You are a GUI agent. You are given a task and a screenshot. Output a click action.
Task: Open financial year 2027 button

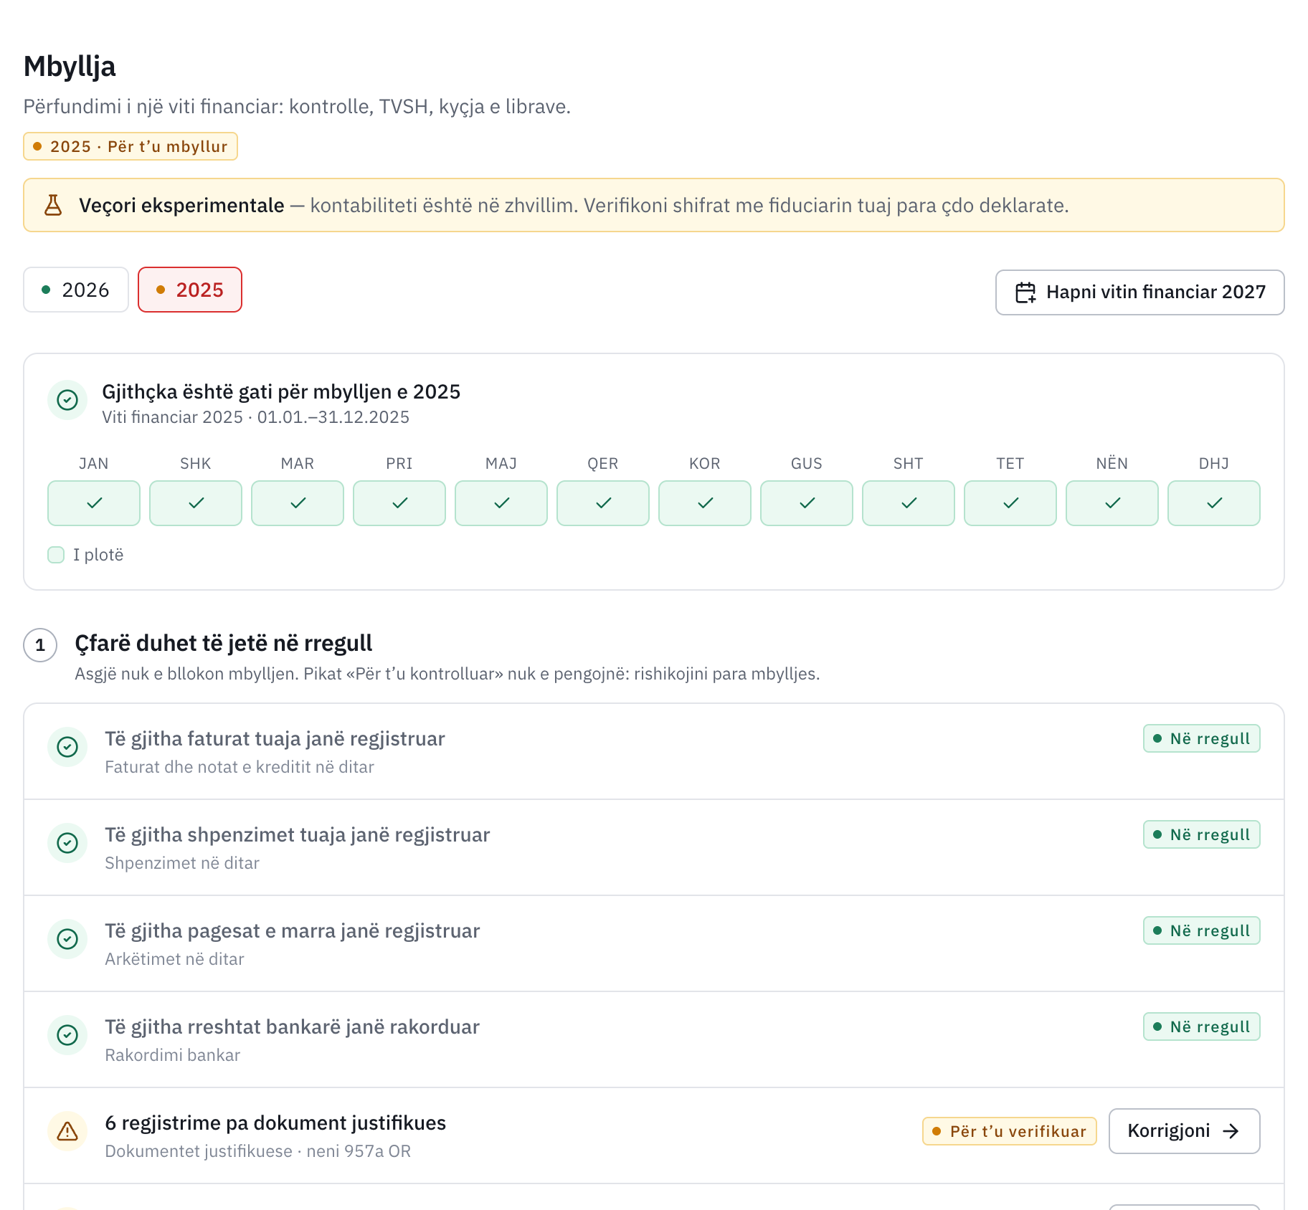point(1140,292)
